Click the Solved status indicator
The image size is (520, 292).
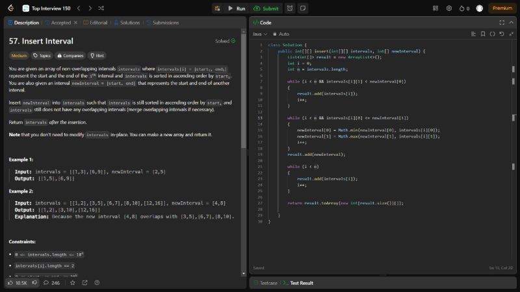click(x=225, y=41)
